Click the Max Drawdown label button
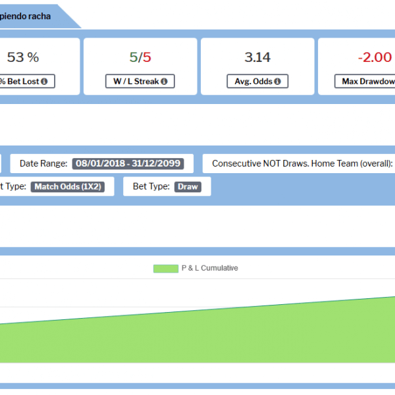 click(x=365, y=81)
